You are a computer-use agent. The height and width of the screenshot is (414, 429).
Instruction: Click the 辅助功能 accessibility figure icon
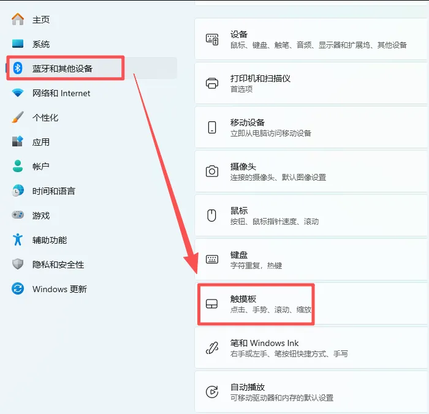pos(18,239)
